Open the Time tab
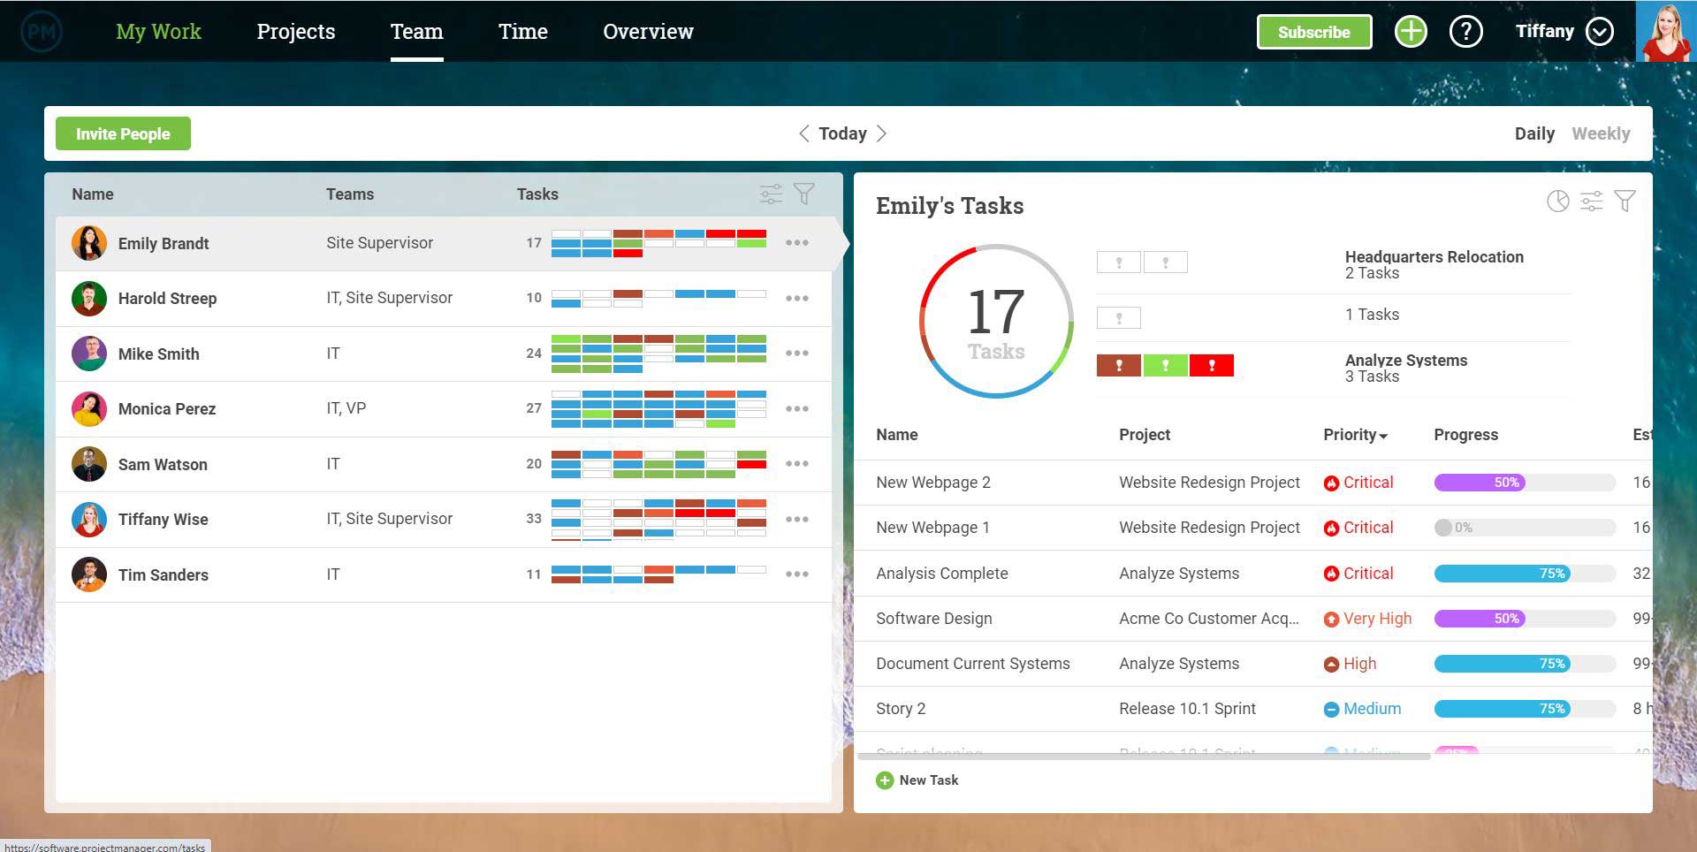Screen dimensions: 1697x852 [x=523, y=32]
